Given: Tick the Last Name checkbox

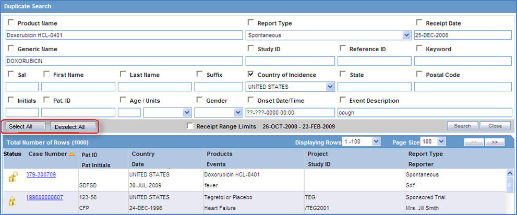Looking at the screenshot, I should click(x=123, y=74).
